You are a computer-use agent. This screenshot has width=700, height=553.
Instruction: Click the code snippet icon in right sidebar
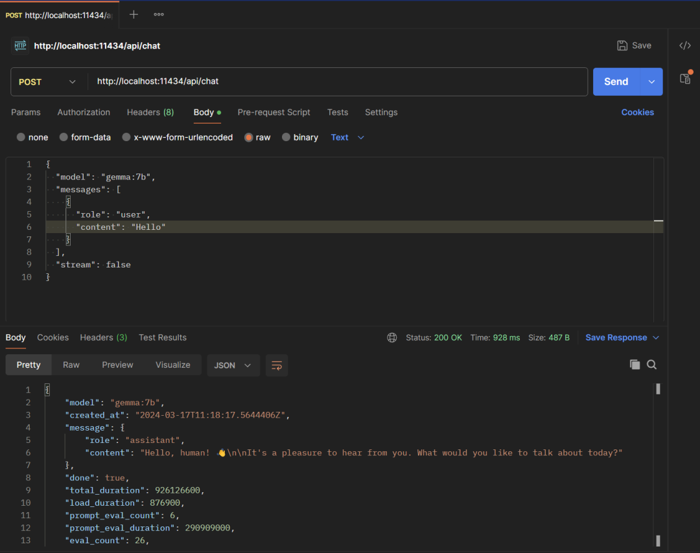click(684, 45)
